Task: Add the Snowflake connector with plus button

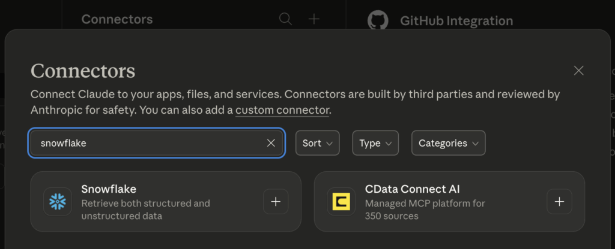Action: pos(276,202)
